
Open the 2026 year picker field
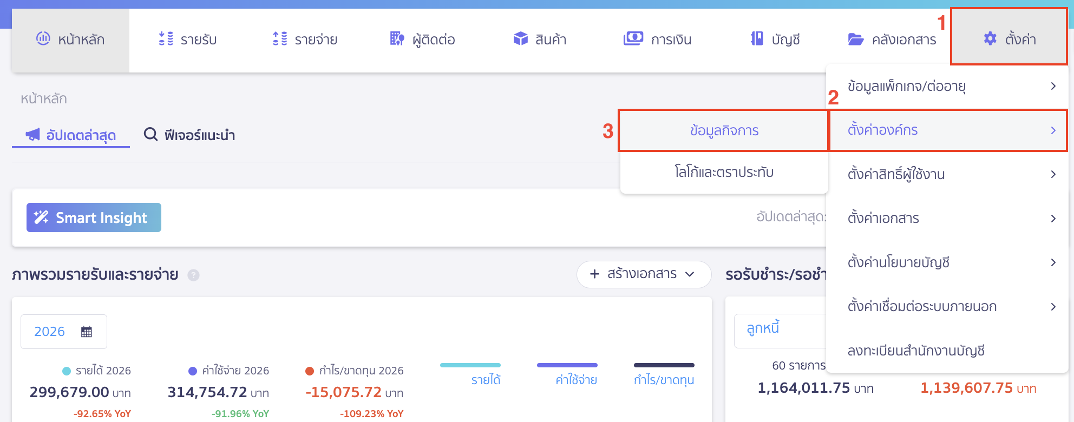click(x=63, y=332)
